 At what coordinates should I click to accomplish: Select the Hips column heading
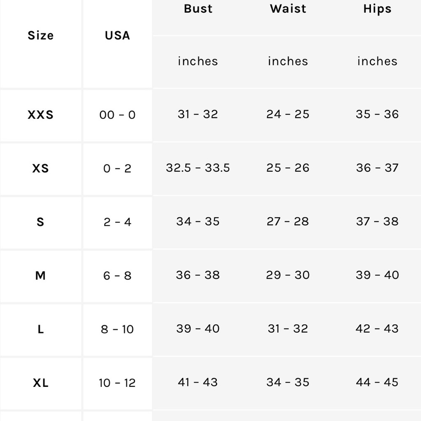point(377,9)
